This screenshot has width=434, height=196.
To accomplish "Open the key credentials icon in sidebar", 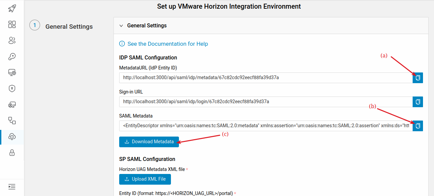I will [12, 56].
